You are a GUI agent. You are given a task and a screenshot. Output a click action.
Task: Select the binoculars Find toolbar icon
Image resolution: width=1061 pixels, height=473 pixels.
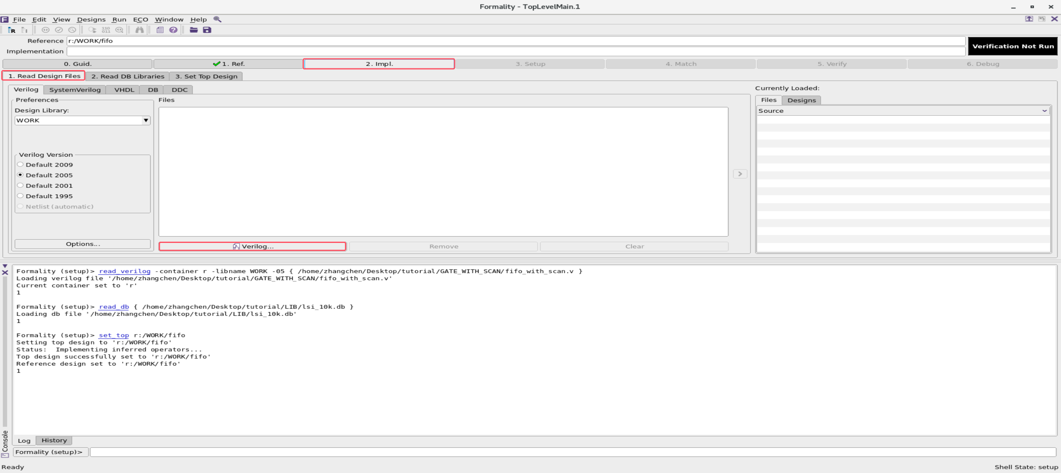tap(139, 30)
